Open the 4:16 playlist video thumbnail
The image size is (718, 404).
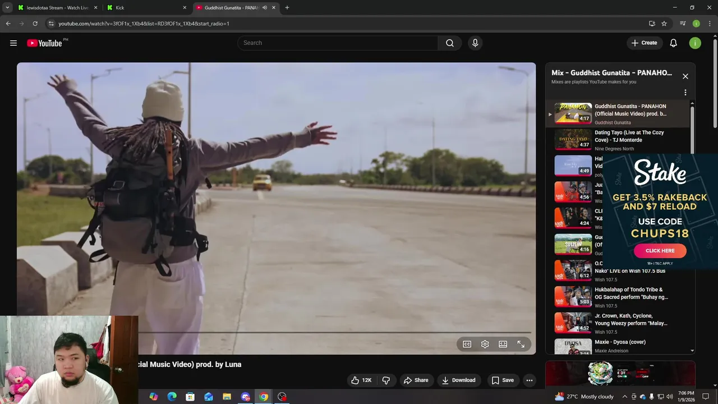point(573,245)
